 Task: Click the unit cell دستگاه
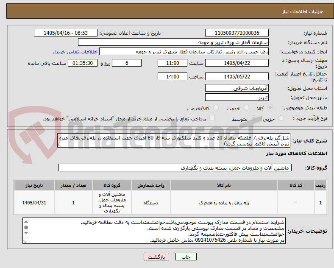pos(151,203)
